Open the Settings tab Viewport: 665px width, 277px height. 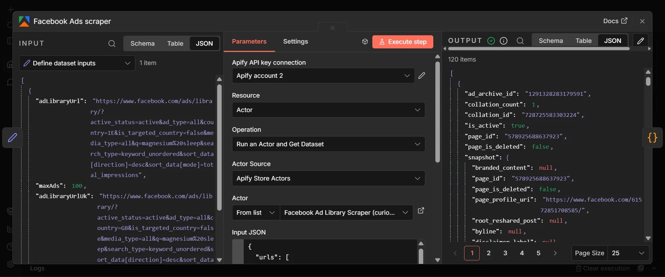click(x=295, y=41)
